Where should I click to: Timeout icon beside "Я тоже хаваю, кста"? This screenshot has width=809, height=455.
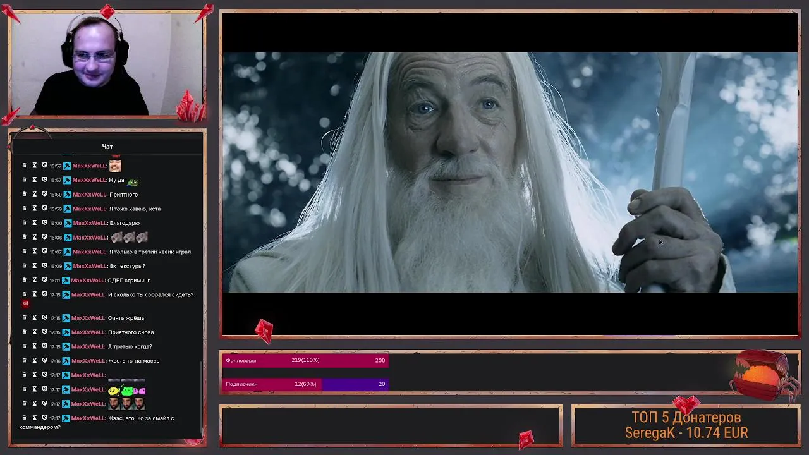pos(34,209)
